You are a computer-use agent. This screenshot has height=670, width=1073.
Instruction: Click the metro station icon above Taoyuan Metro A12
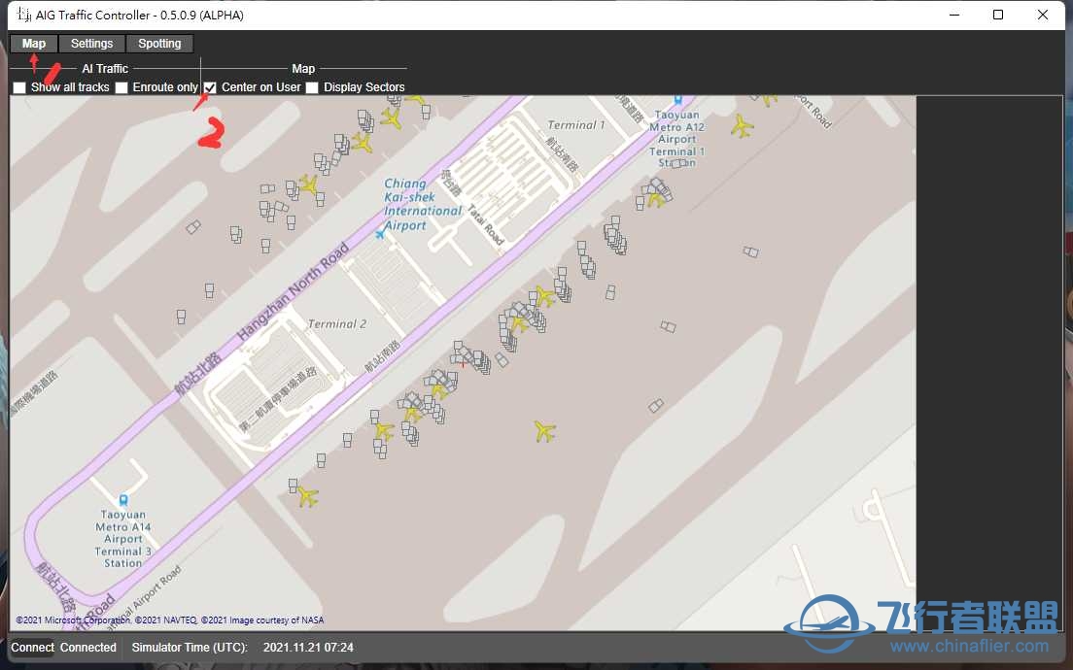click(678, 101)
